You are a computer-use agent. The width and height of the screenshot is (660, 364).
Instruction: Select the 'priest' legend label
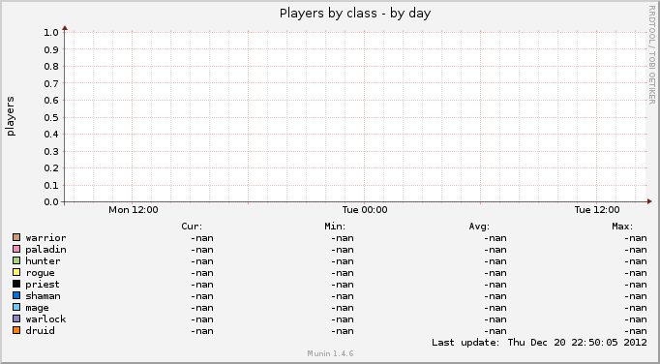tap(42, 285)
